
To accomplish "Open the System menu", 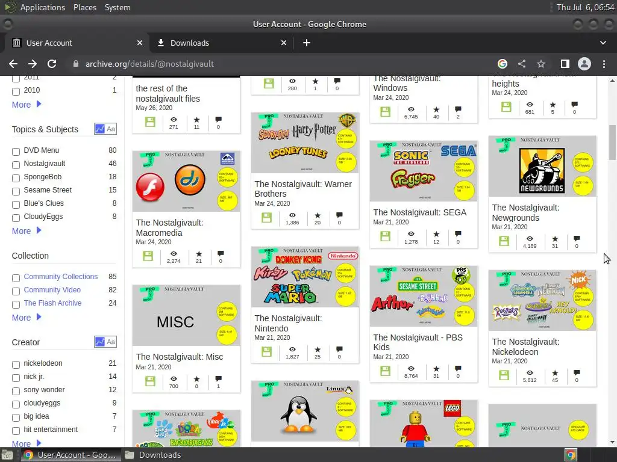I will click(117, 7).
